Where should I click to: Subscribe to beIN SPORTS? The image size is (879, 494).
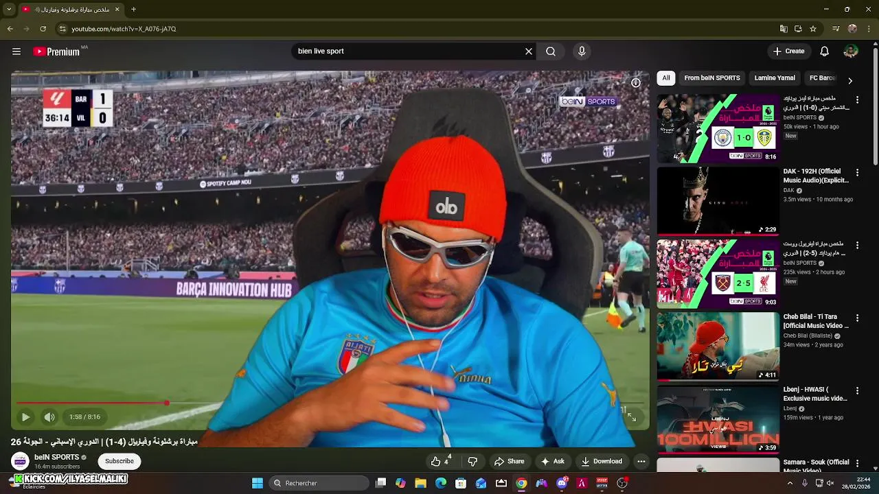tap(119, 461)
